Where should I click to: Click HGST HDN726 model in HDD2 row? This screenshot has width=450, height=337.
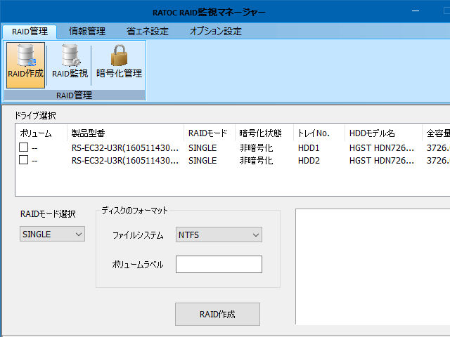[382, 161]
